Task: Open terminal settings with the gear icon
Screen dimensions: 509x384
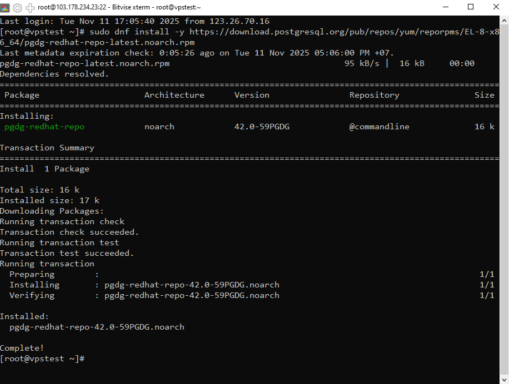Action: click(18, 7)
